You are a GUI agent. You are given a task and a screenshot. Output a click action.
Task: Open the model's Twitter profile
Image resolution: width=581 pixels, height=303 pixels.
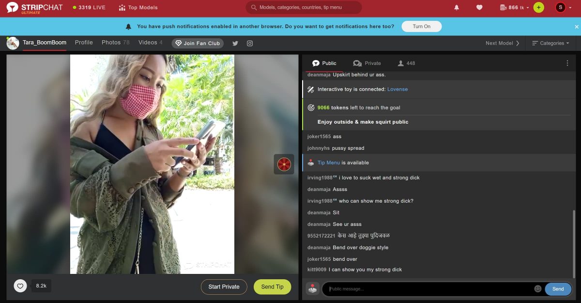pyautogui.click(x=235, y=43)
